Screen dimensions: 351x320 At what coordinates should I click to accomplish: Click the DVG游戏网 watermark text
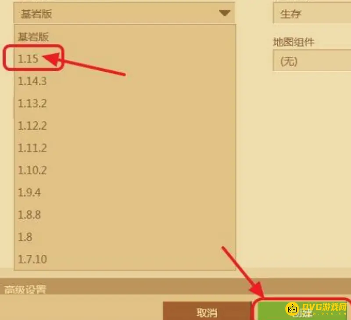[x=324, y=306]
